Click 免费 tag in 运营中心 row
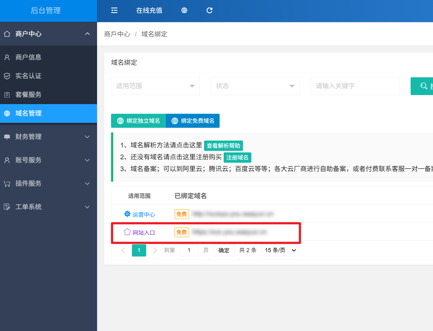The image size is (433, 331). coord(182,214)
